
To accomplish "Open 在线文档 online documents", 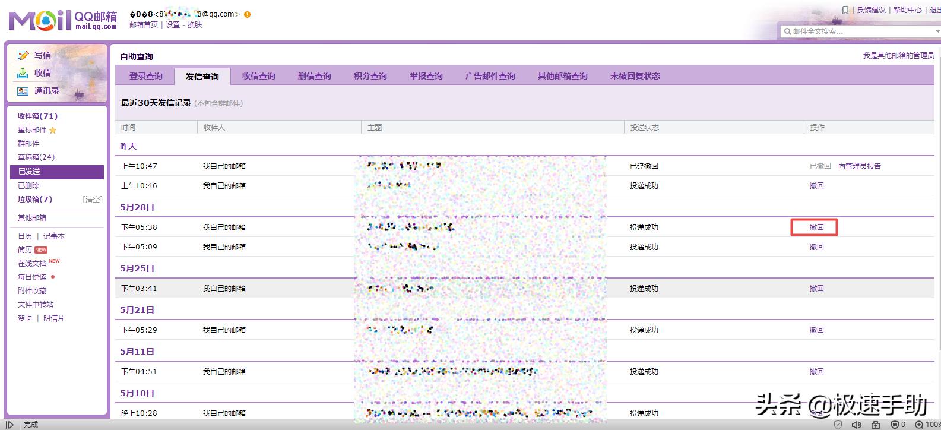I will (32, 264).
